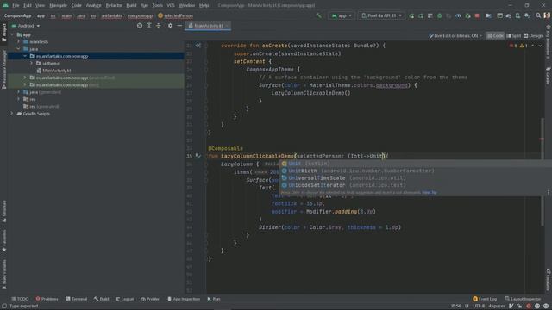Screen dimensions: 552x310
Task: Switch editor to Code view
Action: 495,36
